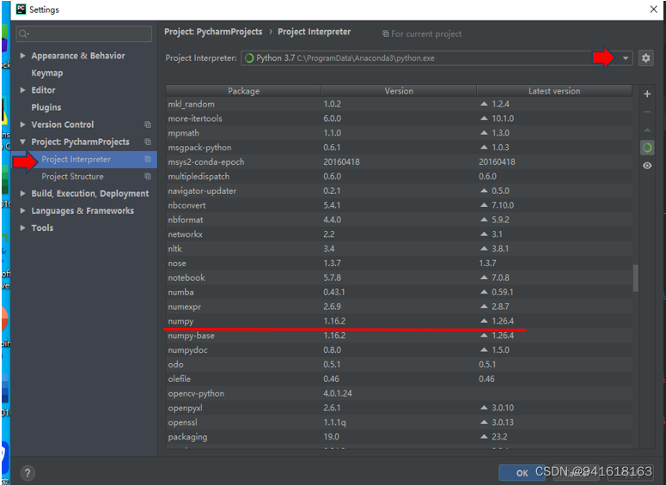Select the nose package row
Viewport: 666px width, 485px height.
pos(399,263)
